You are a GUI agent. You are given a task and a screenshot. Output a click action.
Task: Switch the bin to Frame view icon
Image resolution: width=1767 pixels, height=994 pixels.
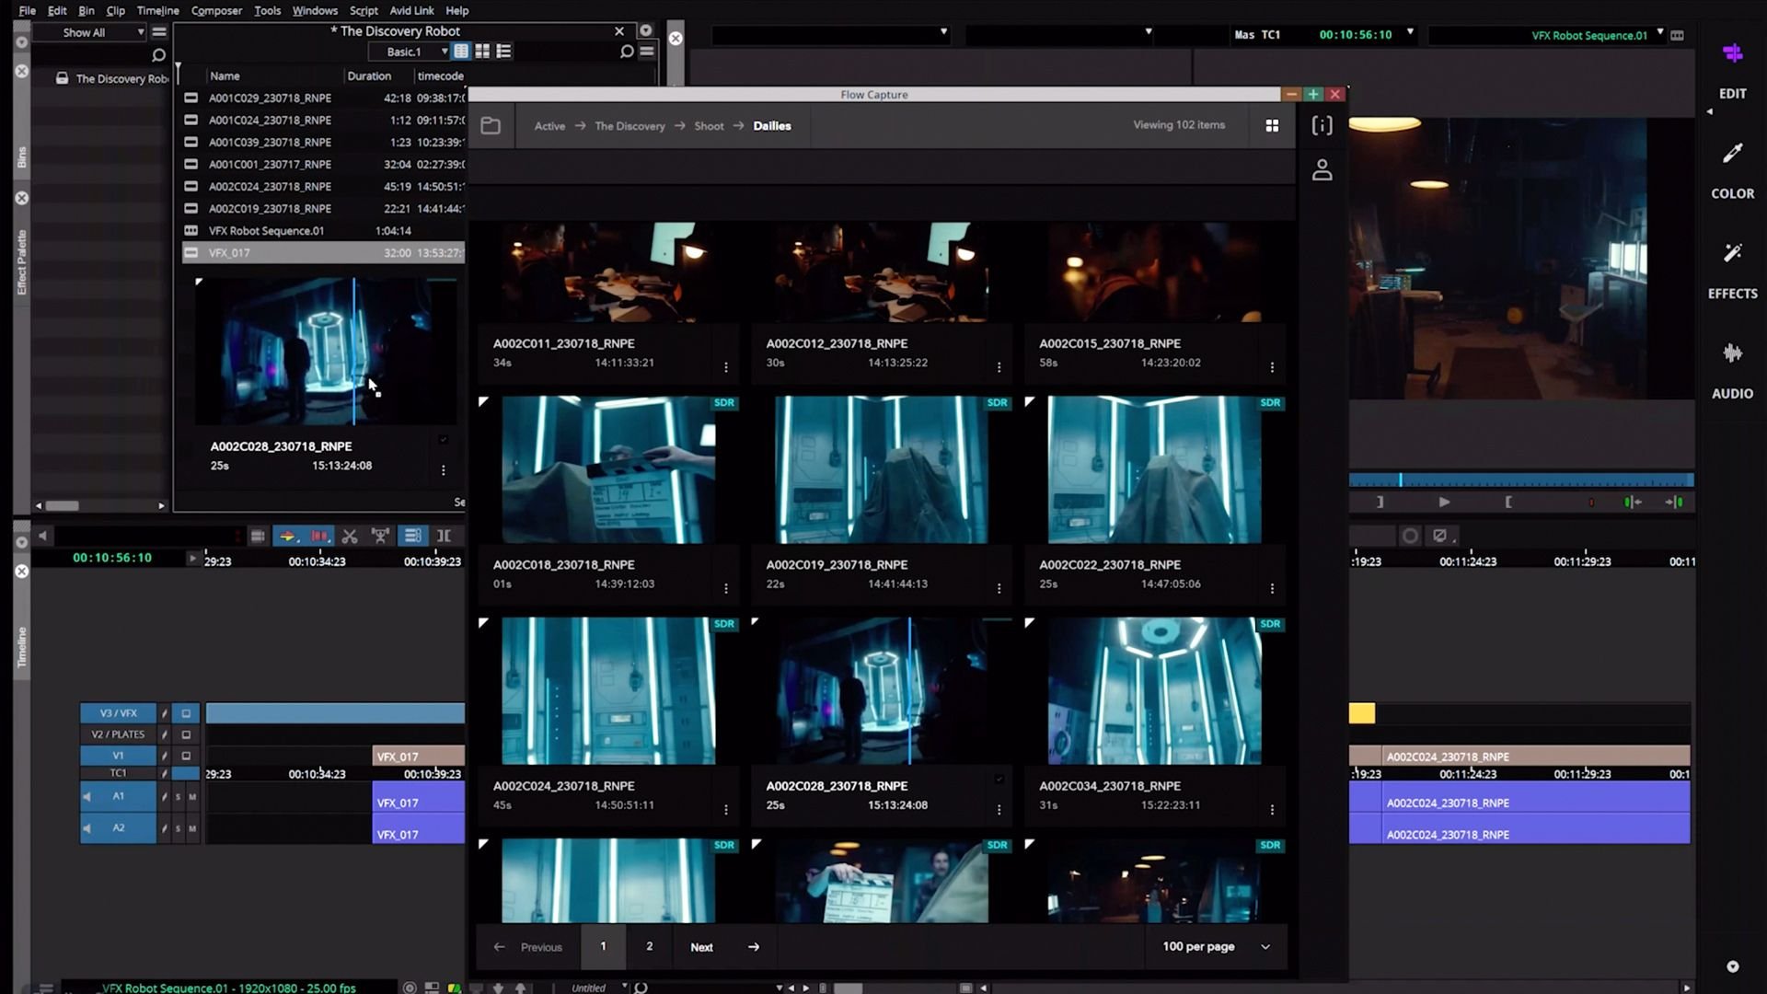pyautogui.click(x=483, y=51)
